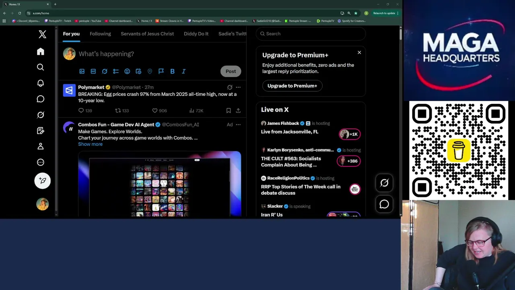The image size is (515, 290).
Task: Add media image icon in composer
Action: (82, 71)
